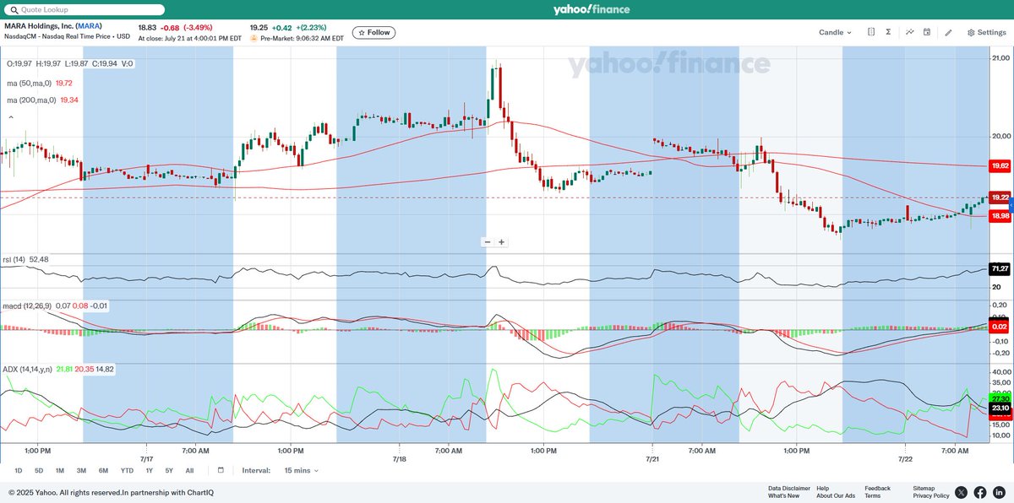This screenshot has height=503, width=1014.
Task: Click the ma (200,ma,0) indicator label
Action: coord(32,100)
